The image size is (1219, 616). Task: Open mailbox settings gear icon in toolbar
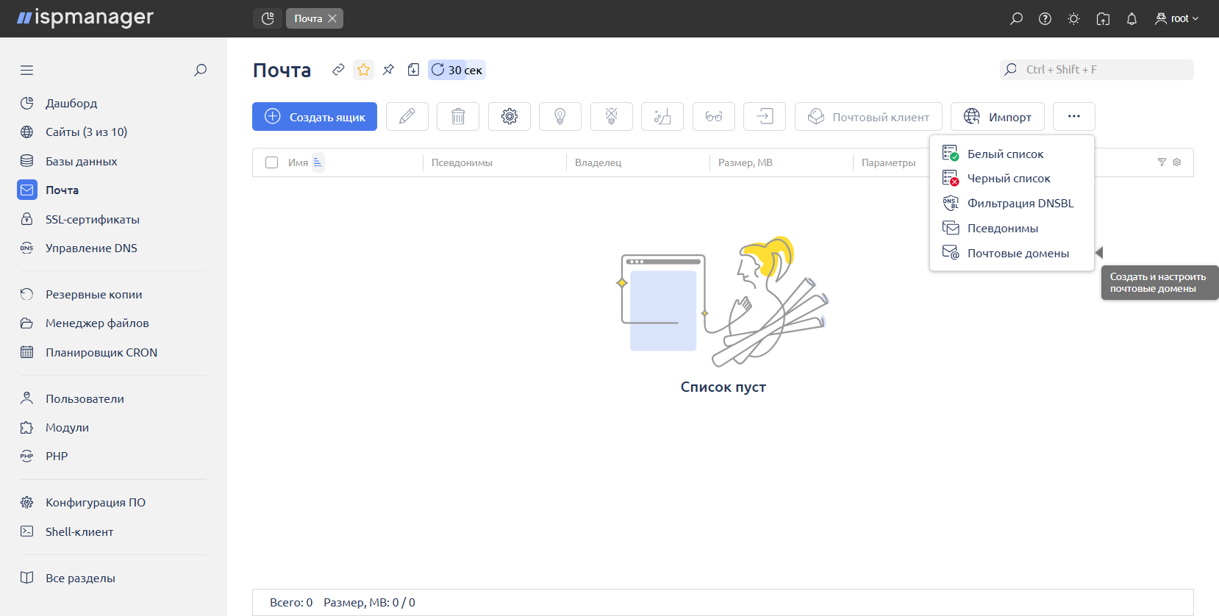(x=509, y=116)
